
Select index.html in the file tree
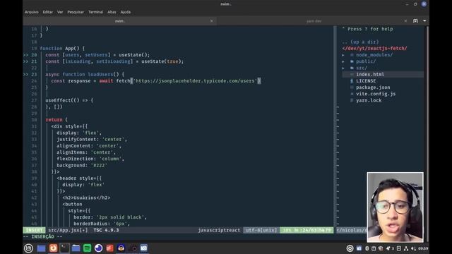(370, 74)
